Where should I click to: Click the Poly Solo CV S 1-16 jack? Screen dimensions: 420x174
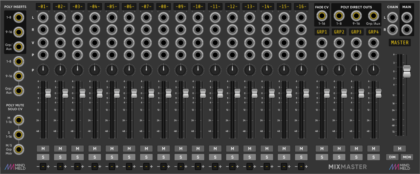[19, 134]
